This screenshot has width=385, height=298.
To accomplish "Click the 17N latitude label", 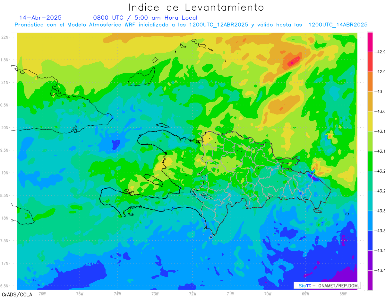I will coord(5,263).
